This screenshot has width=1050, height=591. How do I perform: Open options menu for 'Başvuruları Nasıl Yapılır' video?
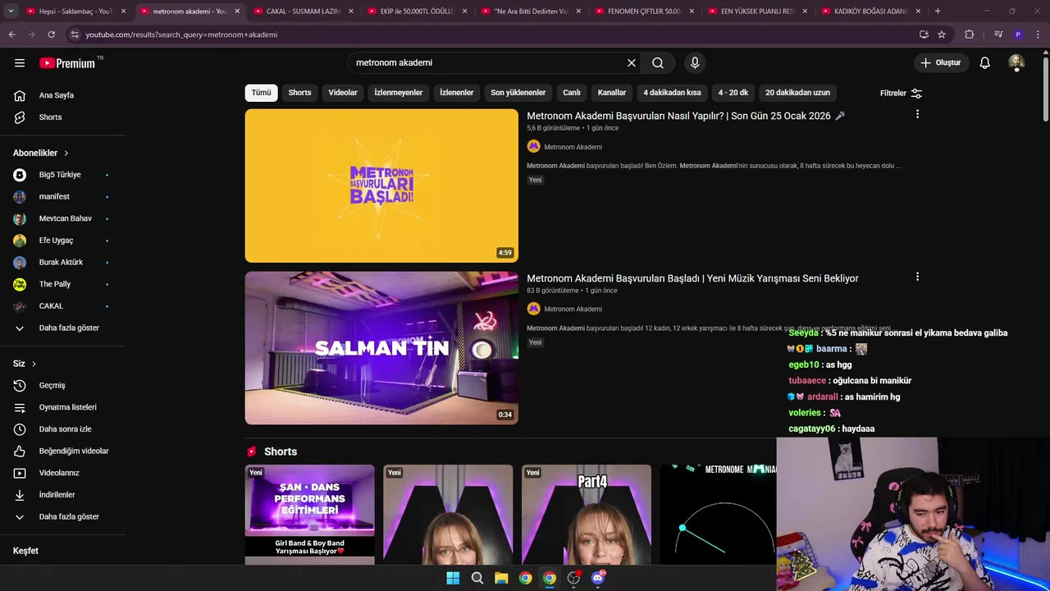[917, 114]
